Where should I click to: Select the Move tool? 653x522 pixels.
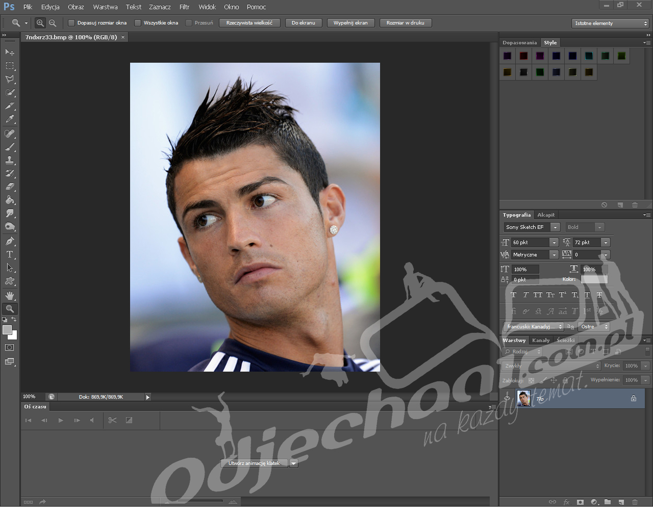point(10,52)
